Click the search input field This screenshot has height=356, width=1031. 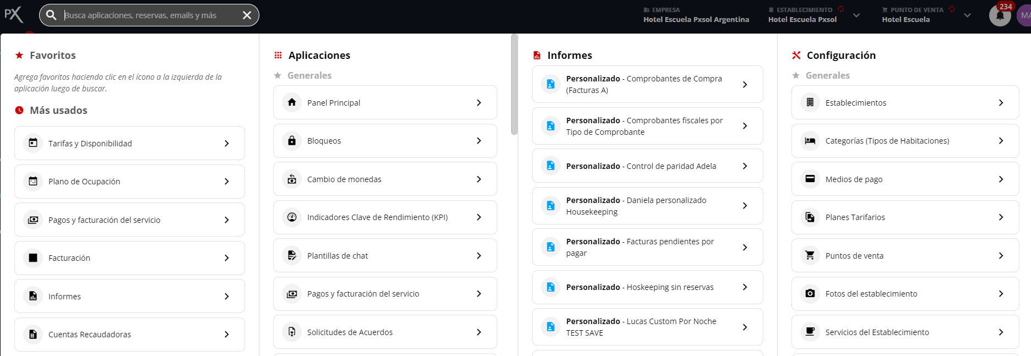pos(149,15)
